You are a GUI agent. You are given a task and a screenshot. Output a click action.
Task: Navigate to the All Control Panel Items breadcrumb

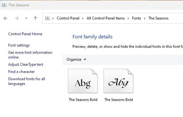106,18
